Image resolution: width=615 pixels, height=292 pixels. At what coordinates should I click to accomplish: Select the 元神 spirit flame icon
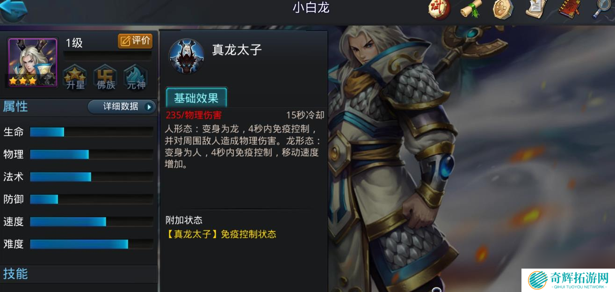click(136, 77)
